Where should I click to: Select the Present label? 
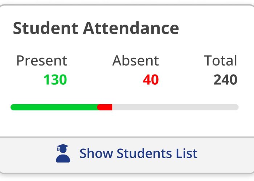click(42, 60)
